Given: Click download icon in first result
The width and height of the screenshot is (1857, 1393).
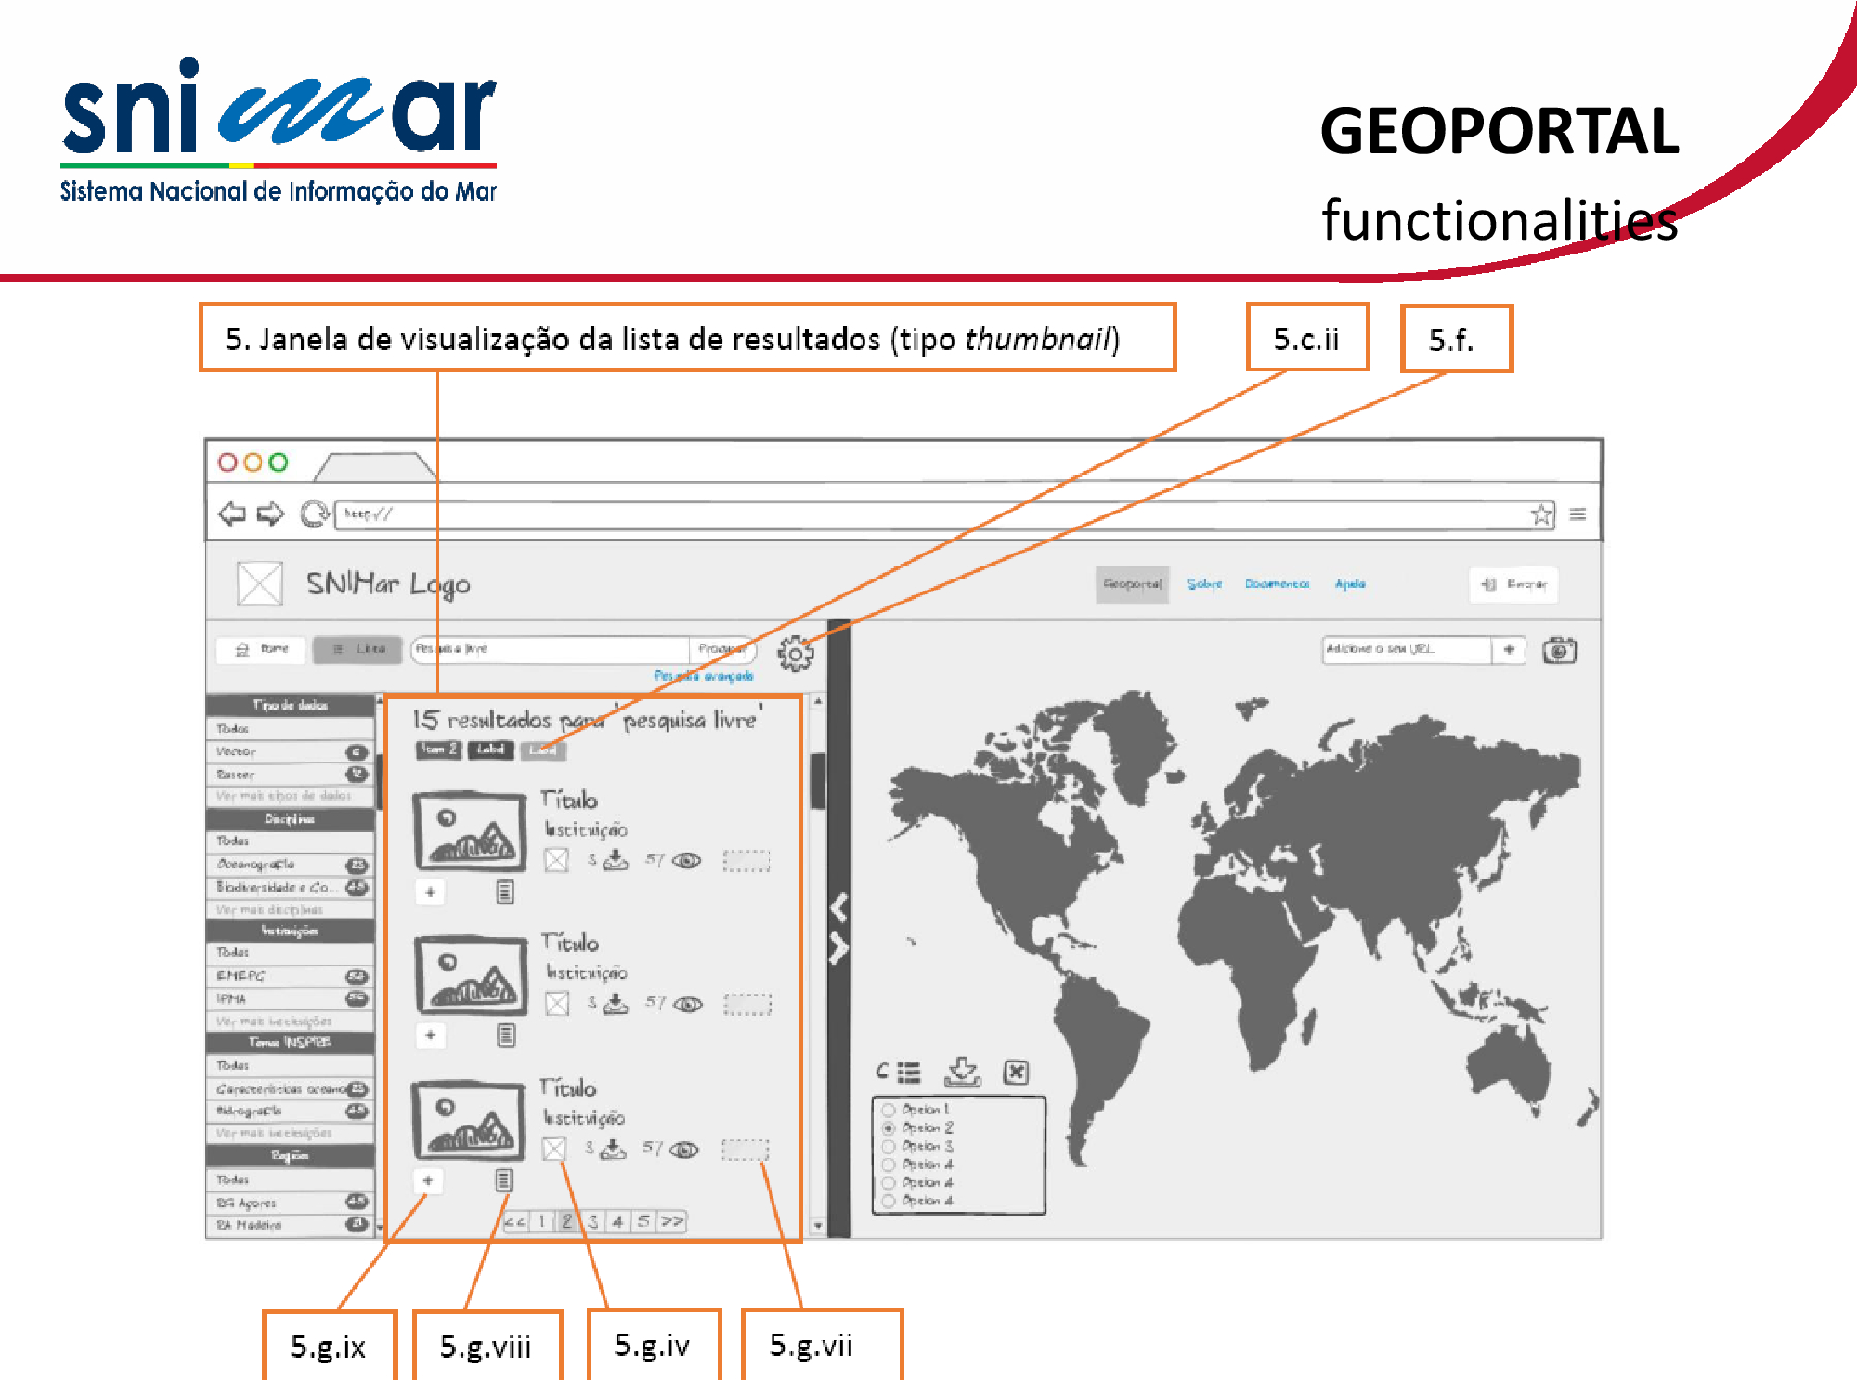Looking at the screenshot, I should click(x=615, y=860).
